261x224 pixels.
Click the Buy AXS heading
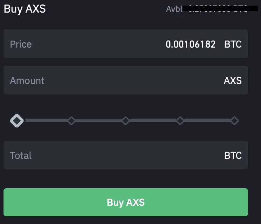click(x=25, y=9)
